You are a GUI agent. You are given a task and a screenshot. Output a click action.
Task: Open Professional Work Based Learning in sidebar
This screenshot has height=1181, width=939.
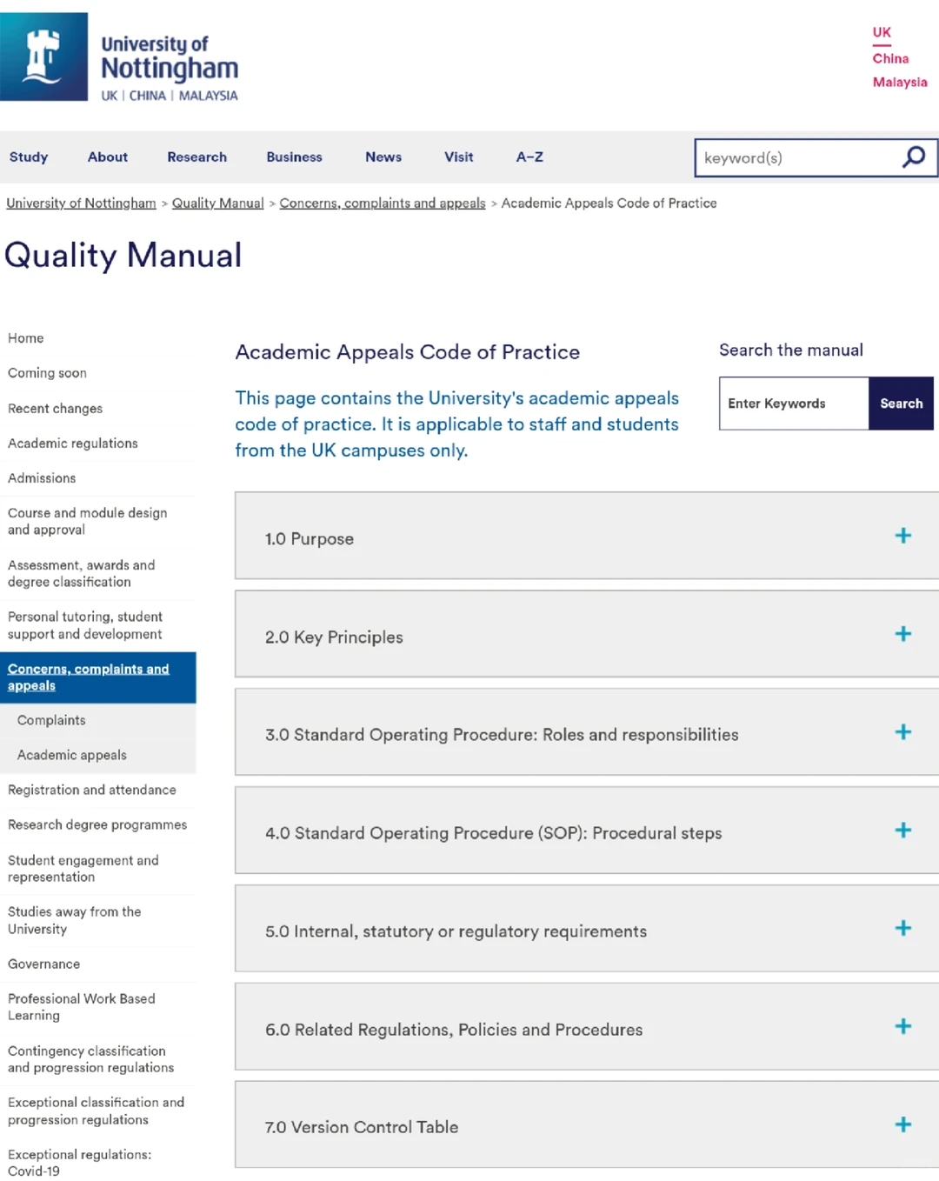[82, 1007]
